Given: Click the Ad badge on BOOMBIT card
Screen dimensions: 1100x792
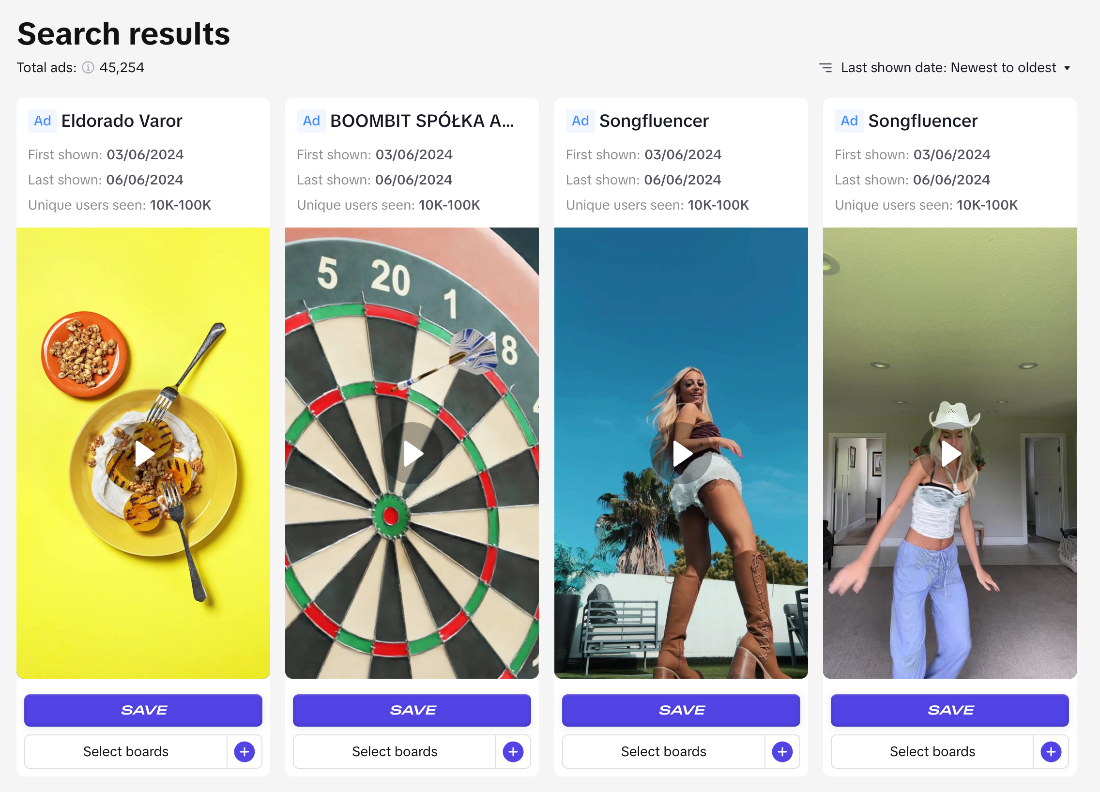Looking at the screenshot, I should 311,121.
